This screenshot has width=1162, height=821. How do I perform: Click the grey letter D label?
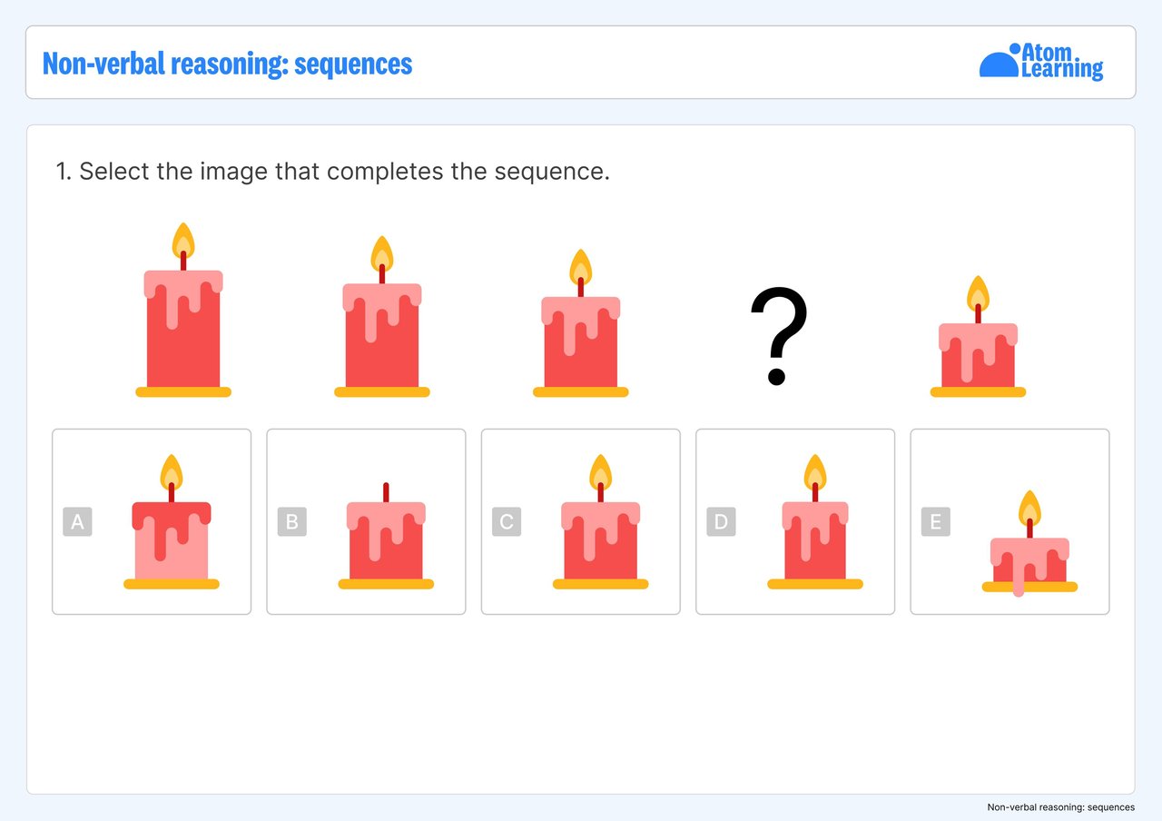tap(721, 522)
